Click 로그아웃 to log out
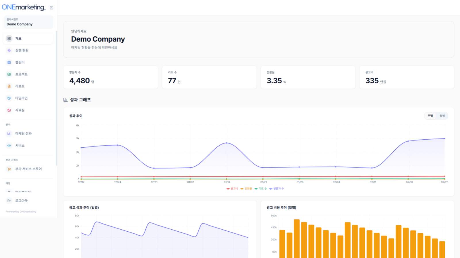460x258 pixels. tap(21, 201)
